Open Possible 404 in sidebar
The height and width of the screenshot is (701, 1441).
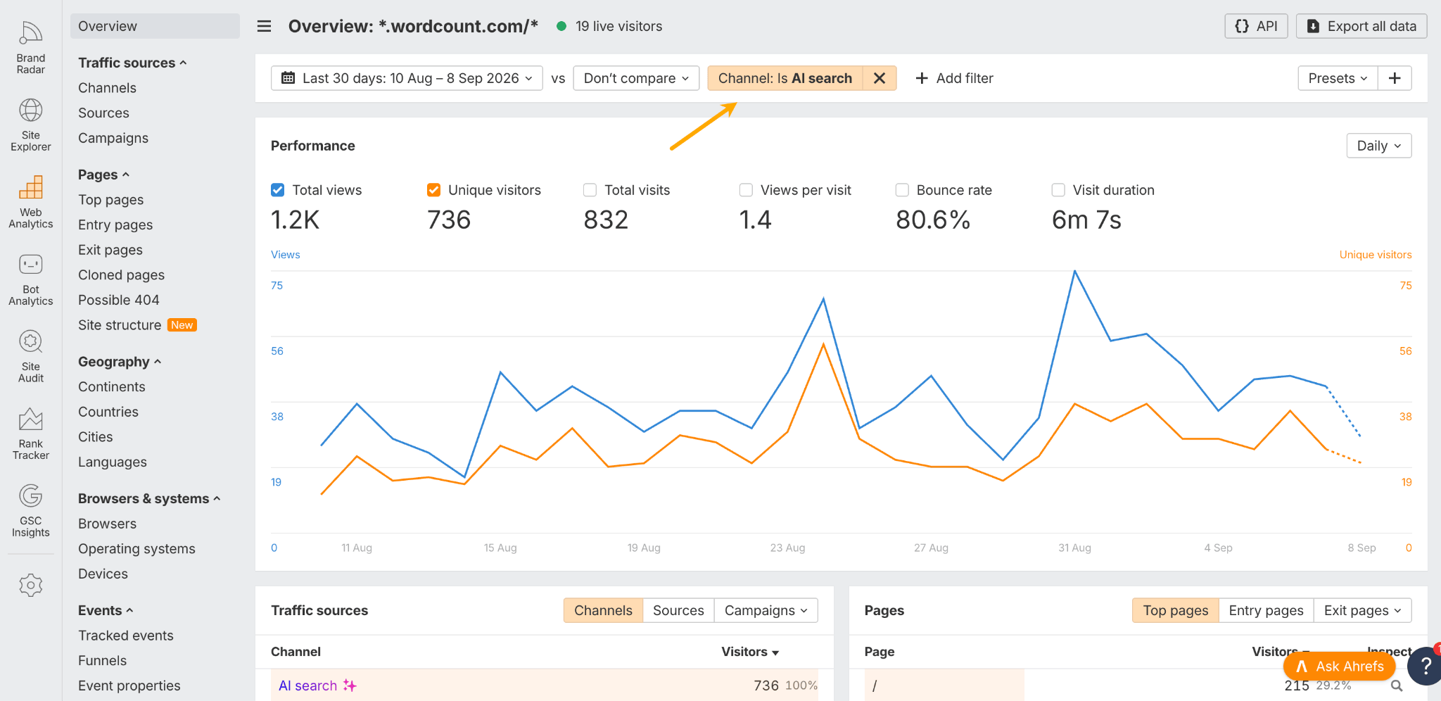[x=119, y=300]
